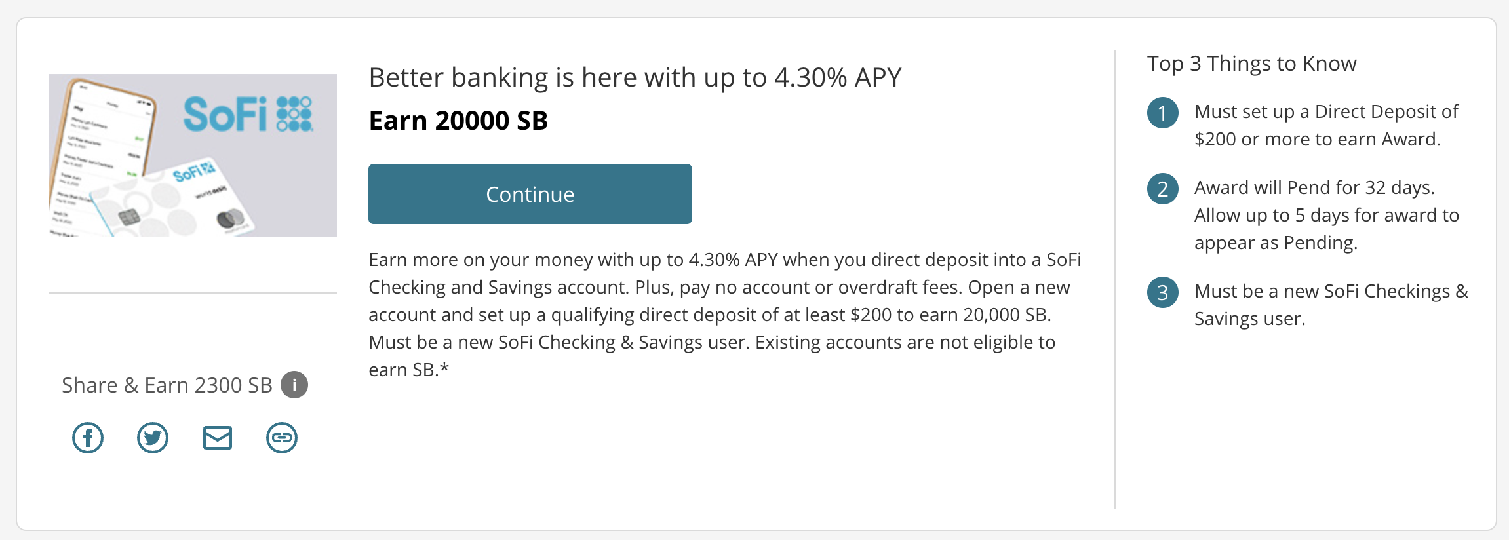Open the SoFi offer image
The width and height of the screenshot is (1509, 540).
[x=193, y=155]
